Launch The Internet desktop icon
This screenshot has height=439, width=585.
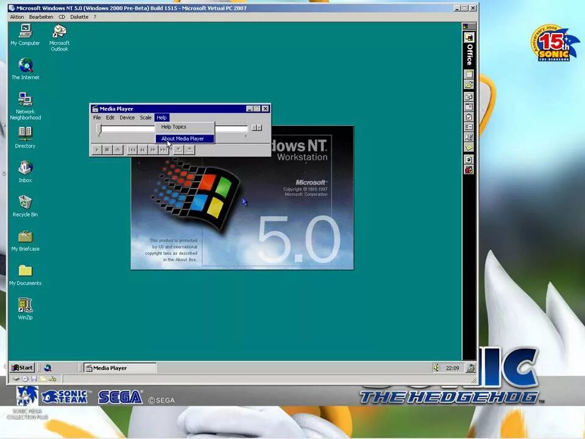tap(26, 69)
